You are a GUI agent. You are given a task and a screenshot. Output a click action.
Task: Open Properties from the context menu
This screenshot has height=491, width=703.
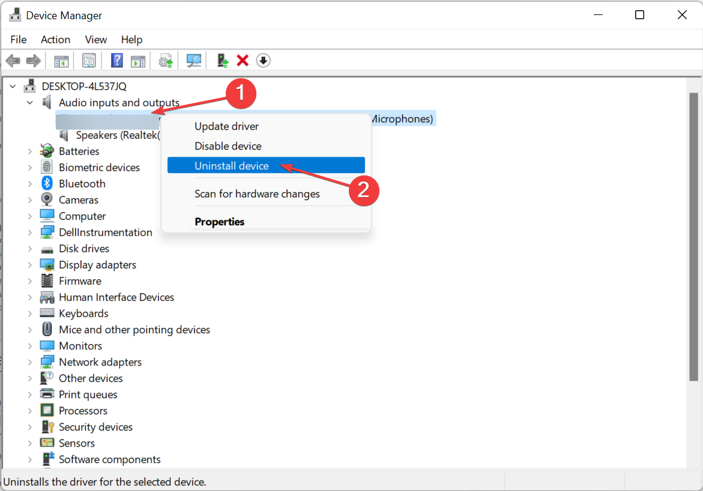266,221
